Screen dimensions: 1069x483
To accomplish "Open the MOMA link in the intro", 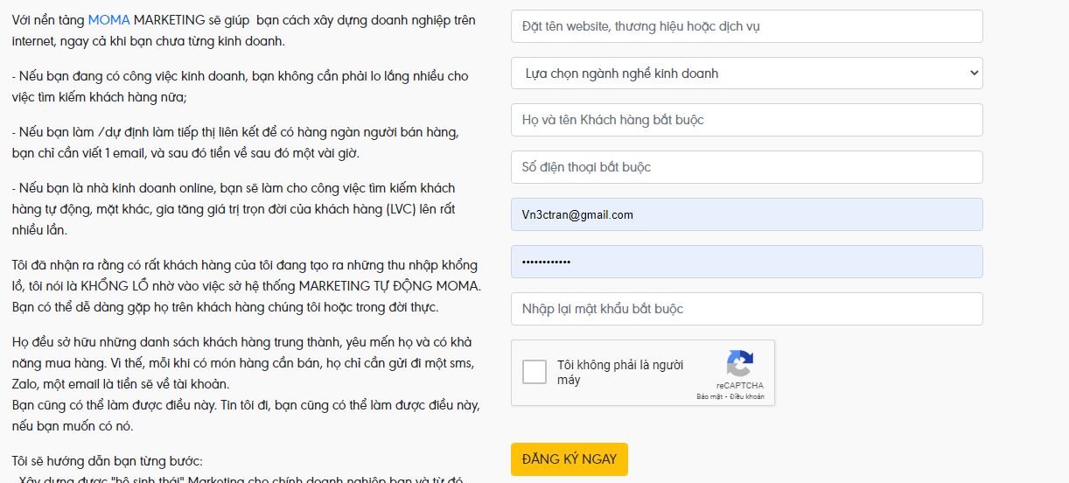I will [108, 20].
